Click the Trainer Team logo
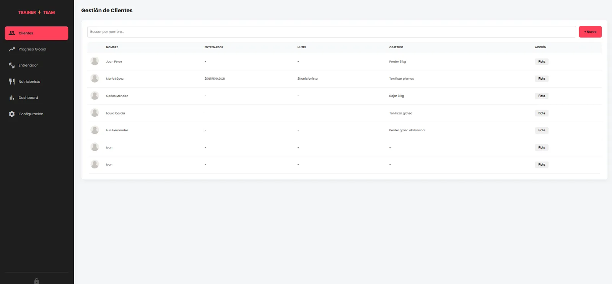Screen dimensions: 612x284 [37, 12]
